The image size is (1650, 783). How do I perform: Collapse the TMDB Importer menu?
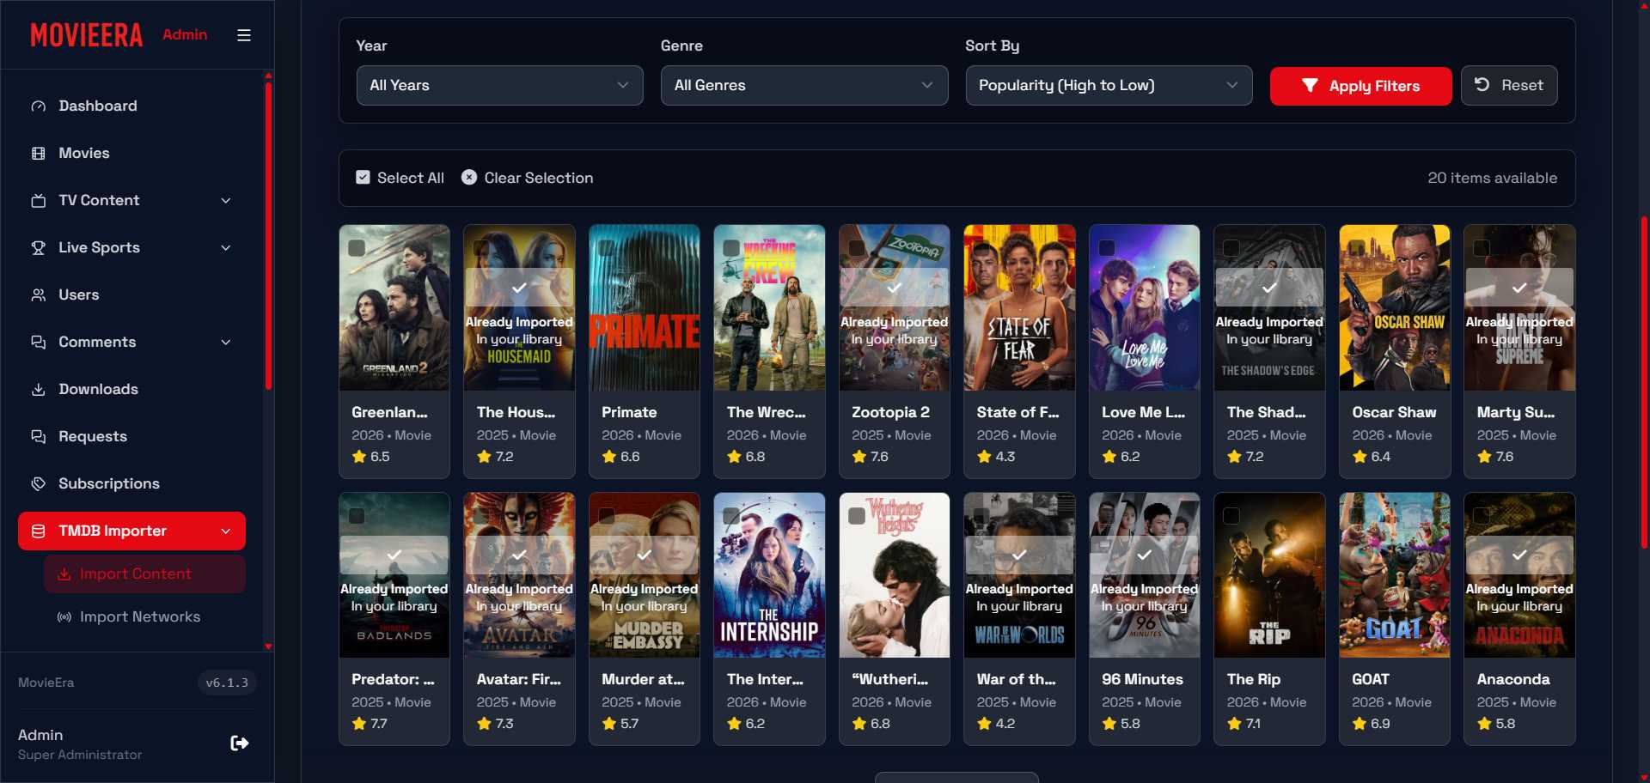(226, 531)
